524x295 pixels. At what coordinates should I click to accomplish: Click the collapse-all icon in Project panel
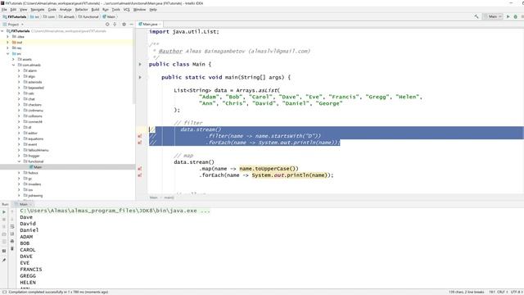pos(115,25)
